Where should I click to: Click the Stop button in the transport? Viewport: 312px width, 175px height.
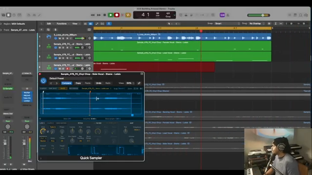coord(104,15)
